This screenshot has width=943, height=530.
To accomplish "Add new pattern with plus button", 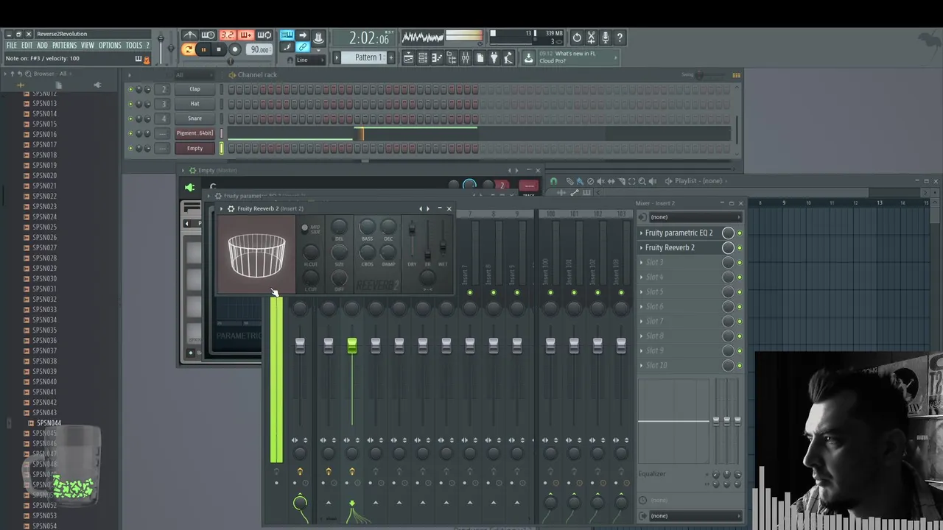I will coord(391,57).
